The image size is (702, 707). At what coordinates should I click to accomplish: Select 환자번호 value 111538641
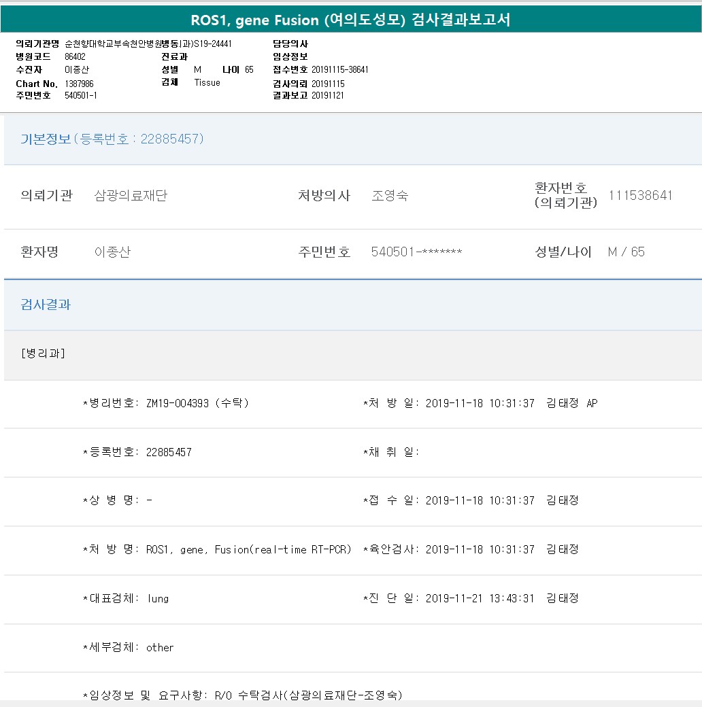tap(640, 196)
